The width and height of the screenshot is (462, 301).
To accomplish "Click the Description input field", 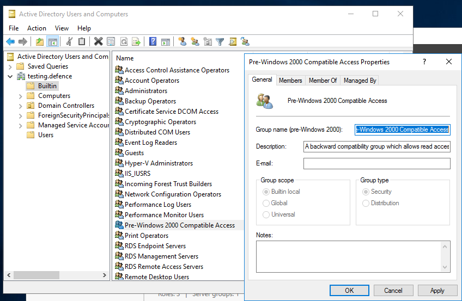I will [377, 146].
